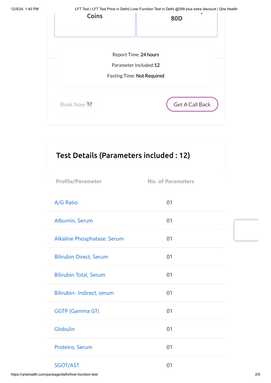Screen dimensions: 271x383
Task: Open the Globulin parameter link
Action: pyautogui.click(x=65, y=329)
